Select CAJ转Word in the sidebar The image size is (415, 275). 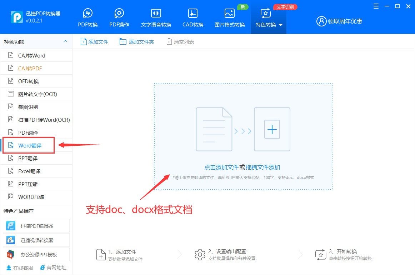[x=36, y=55]
